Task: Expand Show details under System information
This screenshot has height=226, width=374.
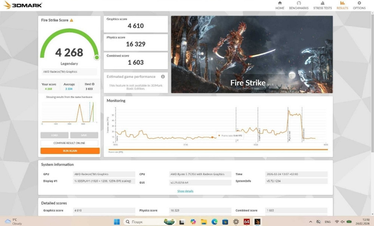Action: [x=186, y=191]
